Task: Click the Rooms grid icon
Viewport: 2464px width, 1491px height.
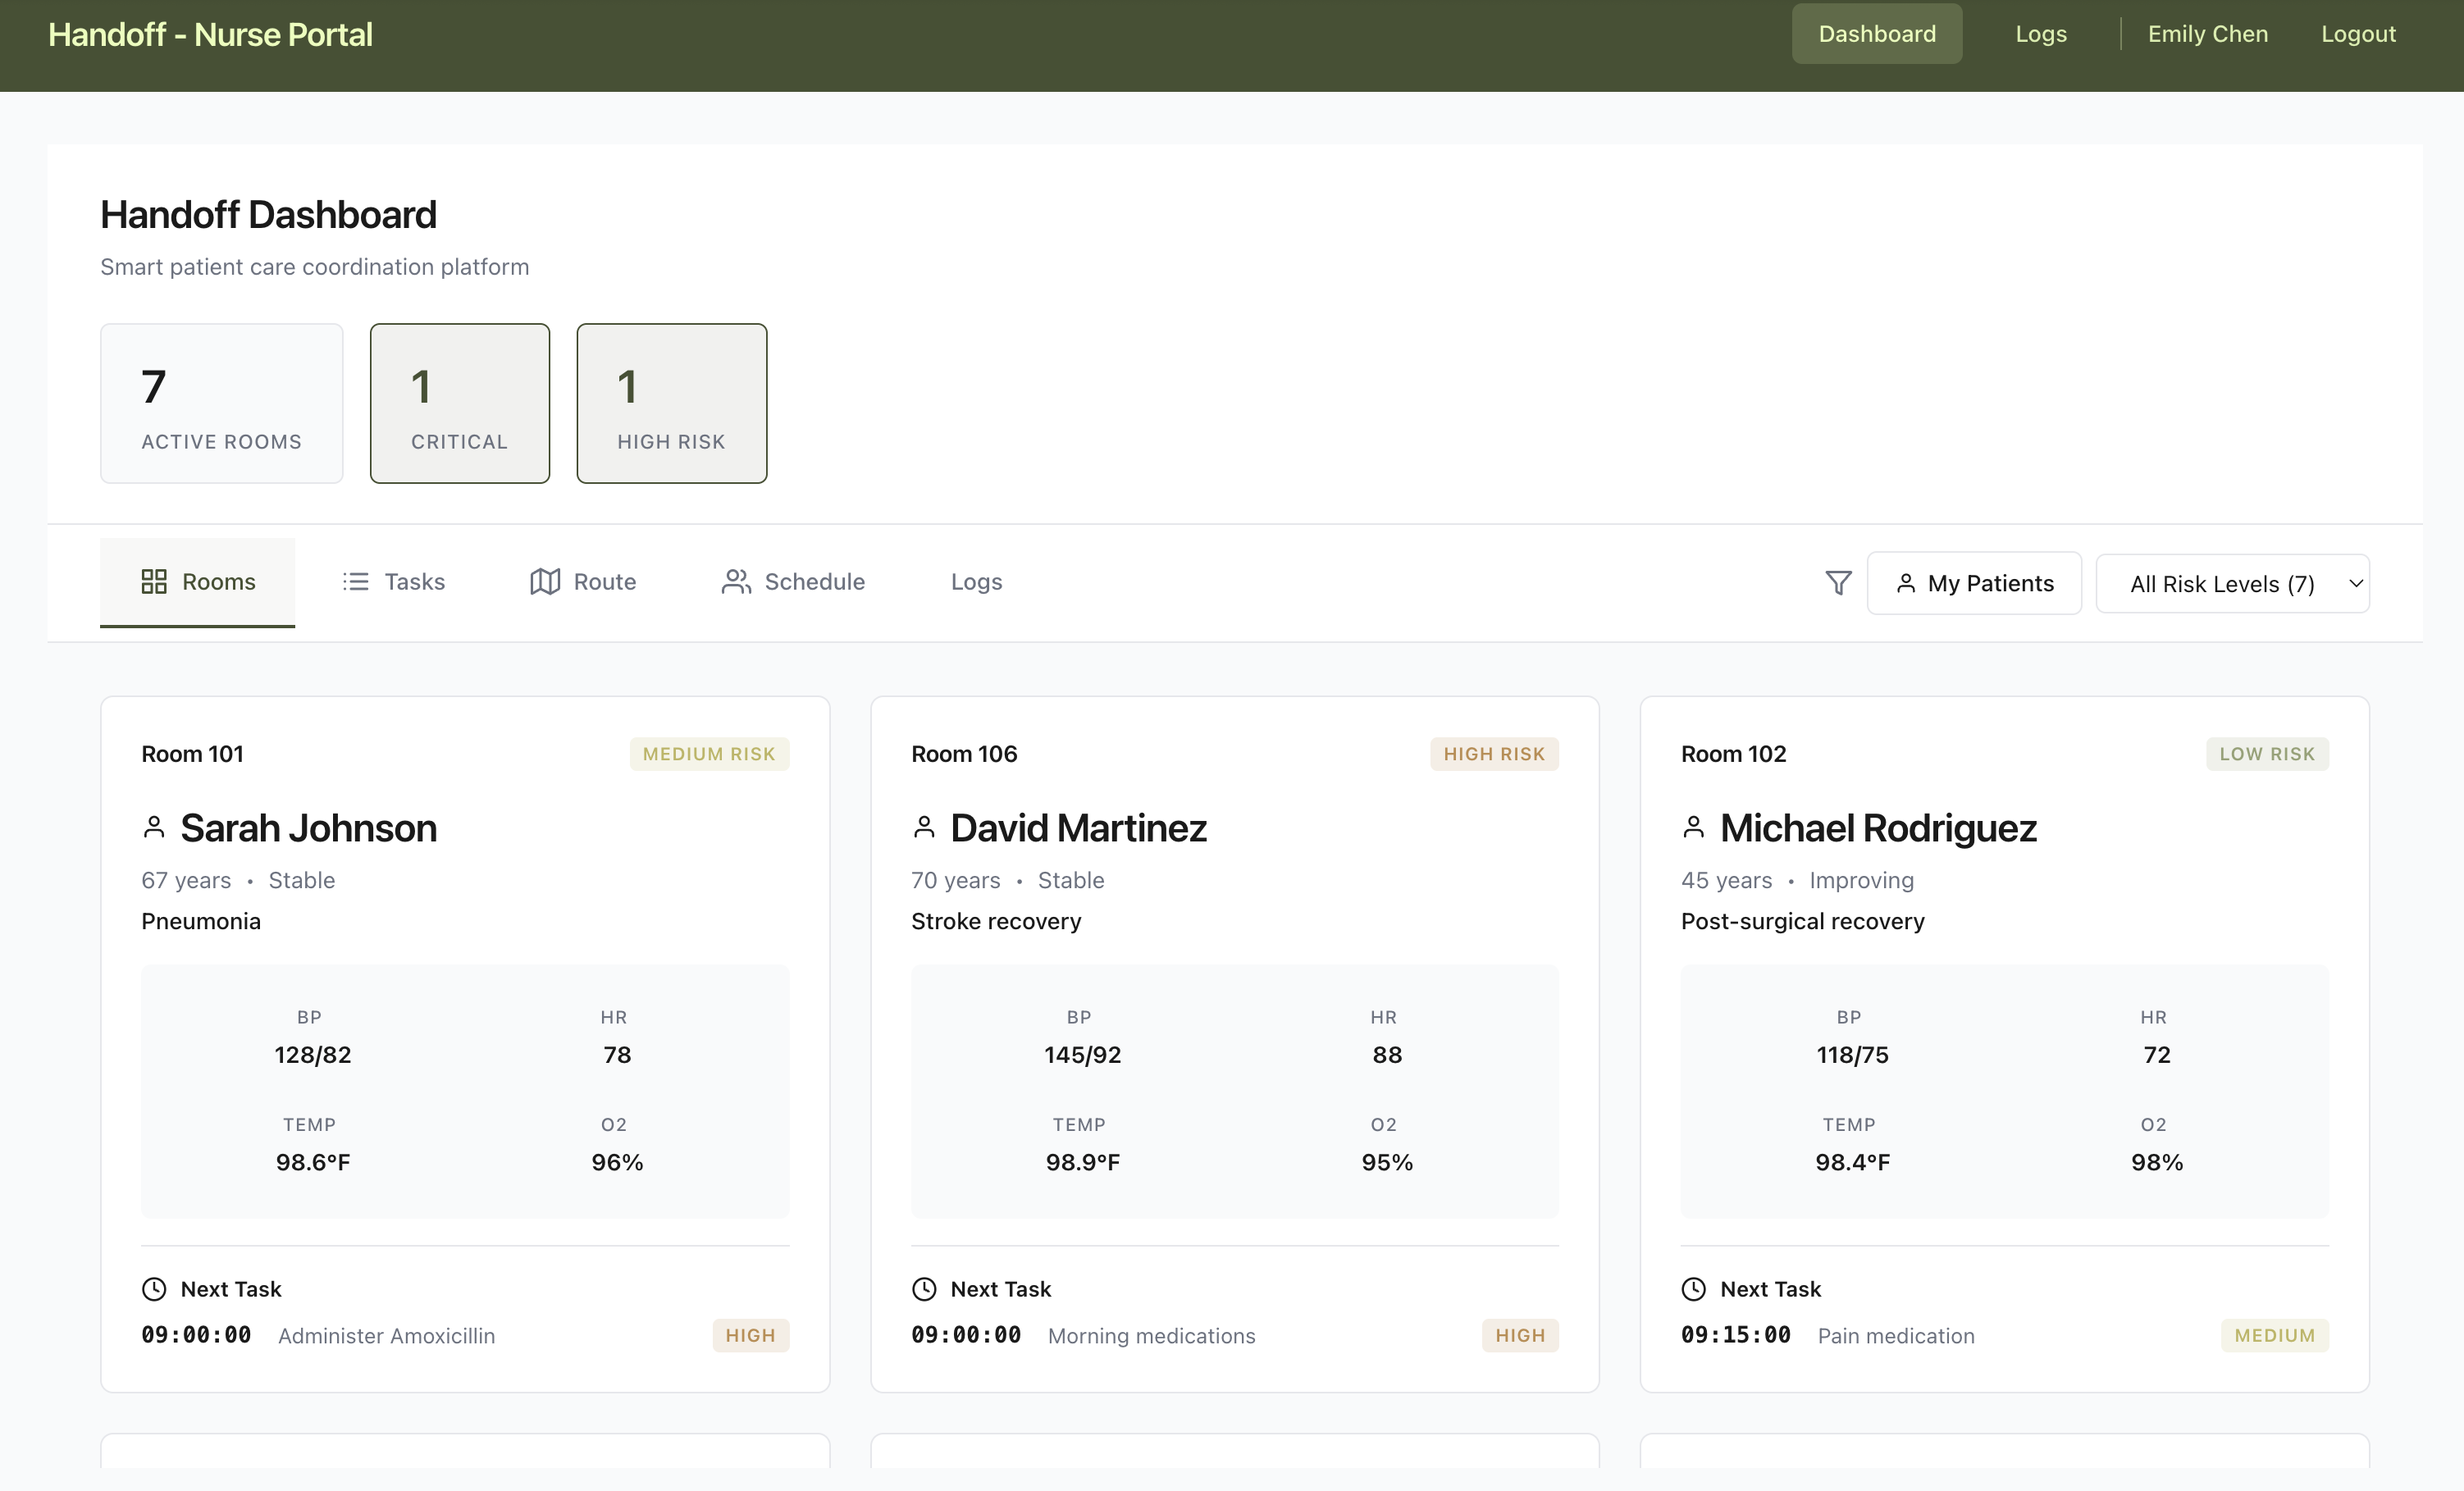Action: coord(154,582)
